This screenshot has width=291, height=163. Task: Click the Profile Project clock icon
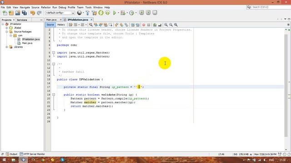pos(131,13)
